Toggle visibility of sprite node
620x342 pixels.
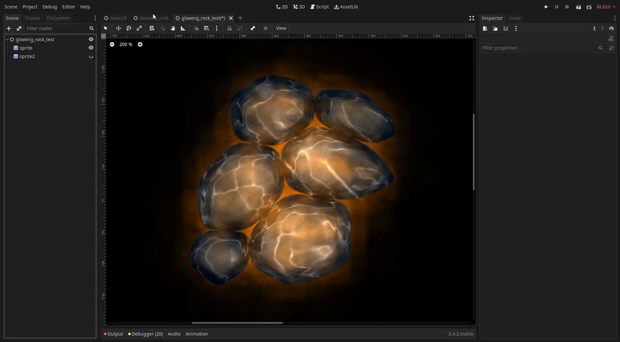(91, 48)
